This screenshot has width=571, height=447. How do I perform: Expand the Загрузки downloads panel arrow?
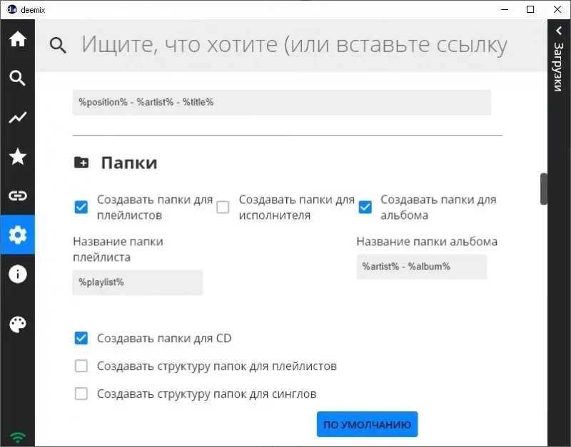coord(558,30)
